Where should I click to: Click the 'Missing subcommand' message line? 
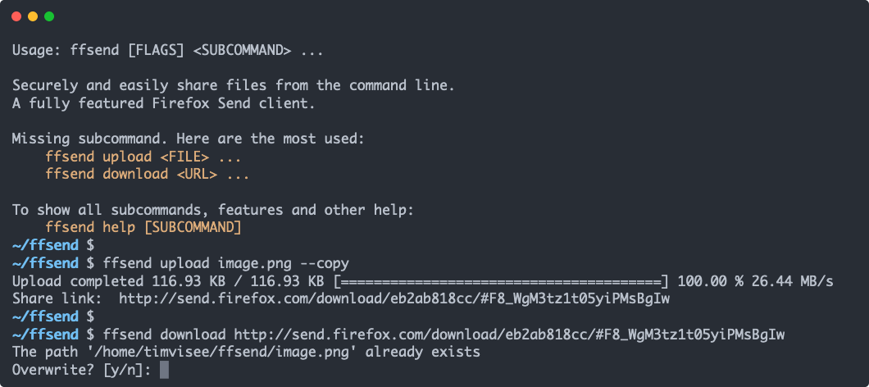click(189, 139)
